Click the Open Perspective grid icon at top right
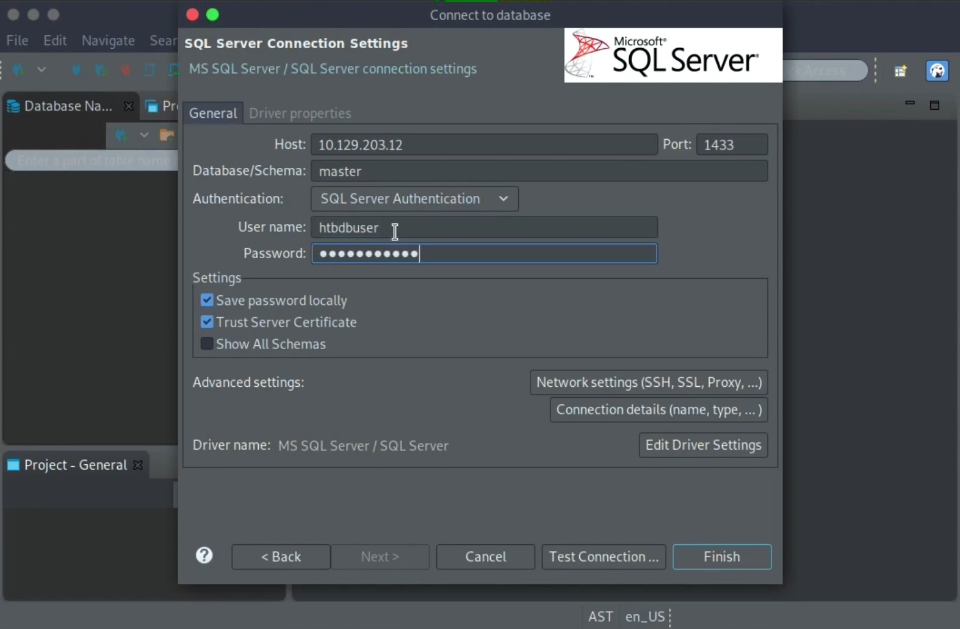 tap(901, 71)
